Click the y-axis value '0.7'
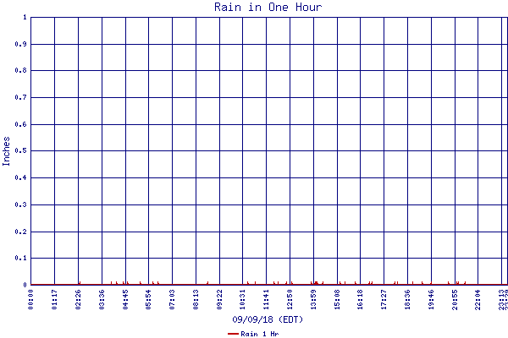Image resolution: width=508 pixels, height=338 pixels. [x=20, y=97]
